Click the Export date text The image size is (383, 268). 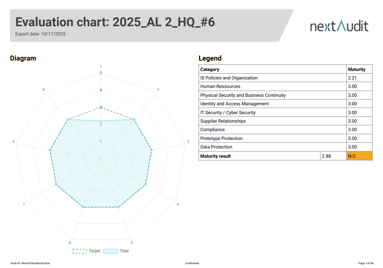click(x=40, y=34)
